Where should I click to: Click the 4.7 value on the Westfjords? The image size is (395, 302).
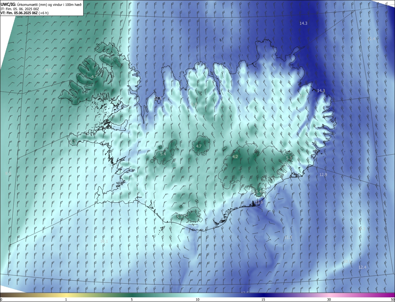94,77
